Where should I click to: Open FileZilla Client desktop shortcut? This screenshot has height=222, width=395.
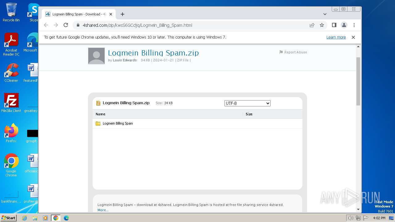pos(11,103)
